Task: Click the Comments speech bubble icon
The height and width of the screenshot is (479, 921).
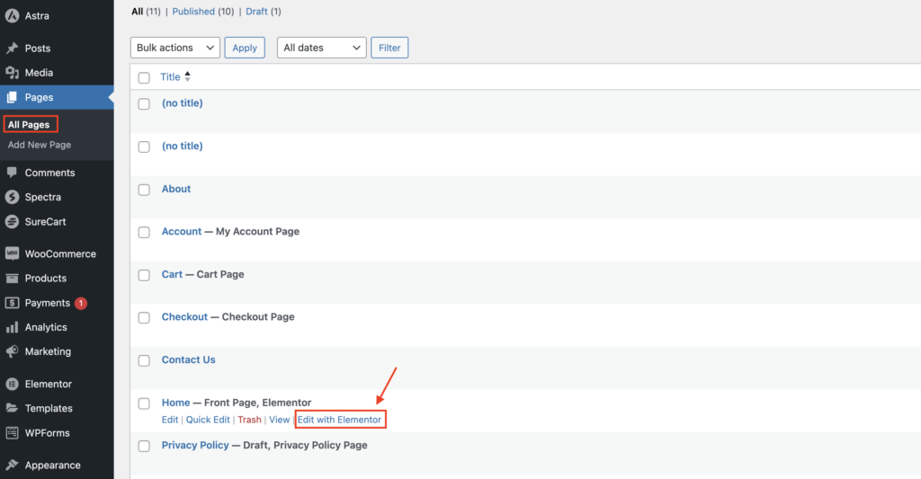Action: click(13, 173)
